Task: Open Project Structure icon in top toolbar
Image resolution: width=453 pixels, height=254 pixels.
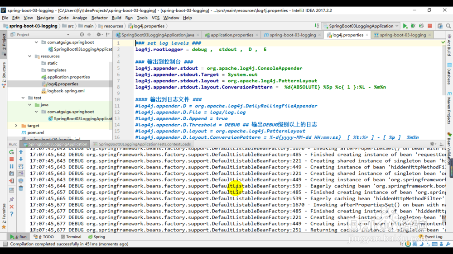Action: click(440, 26)
